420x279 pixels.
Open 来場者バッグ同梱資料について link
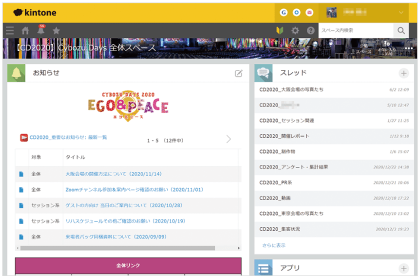[116, 237]
